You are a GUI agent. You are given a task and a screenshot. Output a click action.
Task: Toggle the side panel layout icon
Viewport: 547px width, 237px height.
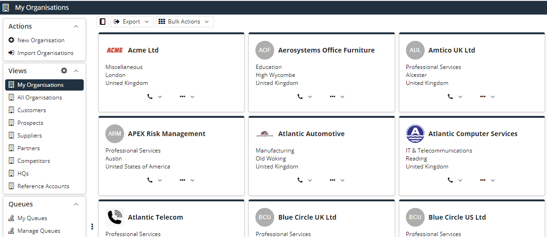click(x=103, y=22)
